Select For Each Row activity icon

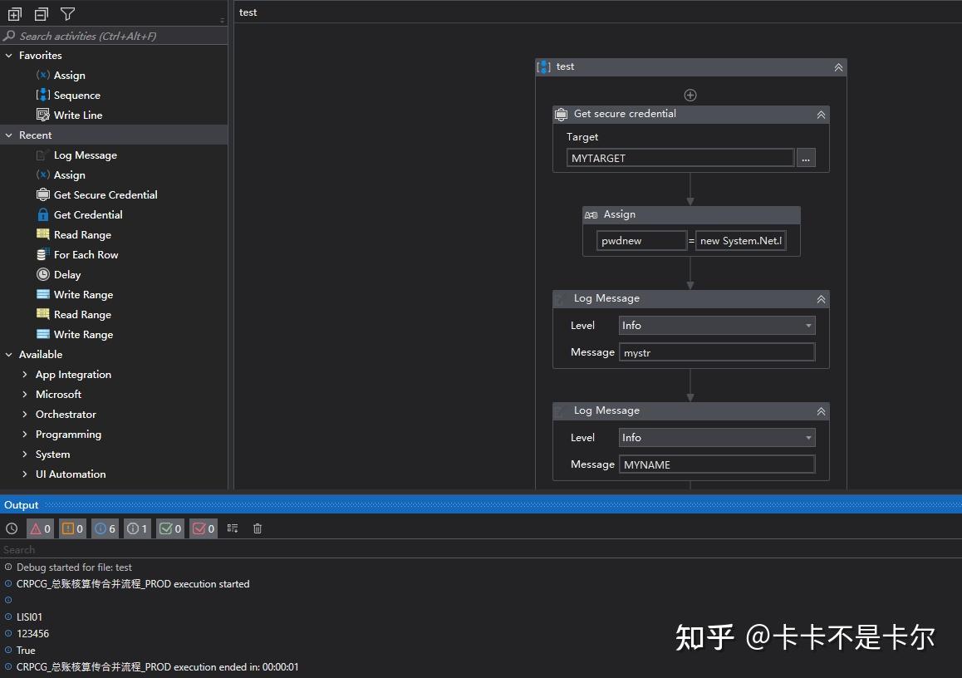43,254
